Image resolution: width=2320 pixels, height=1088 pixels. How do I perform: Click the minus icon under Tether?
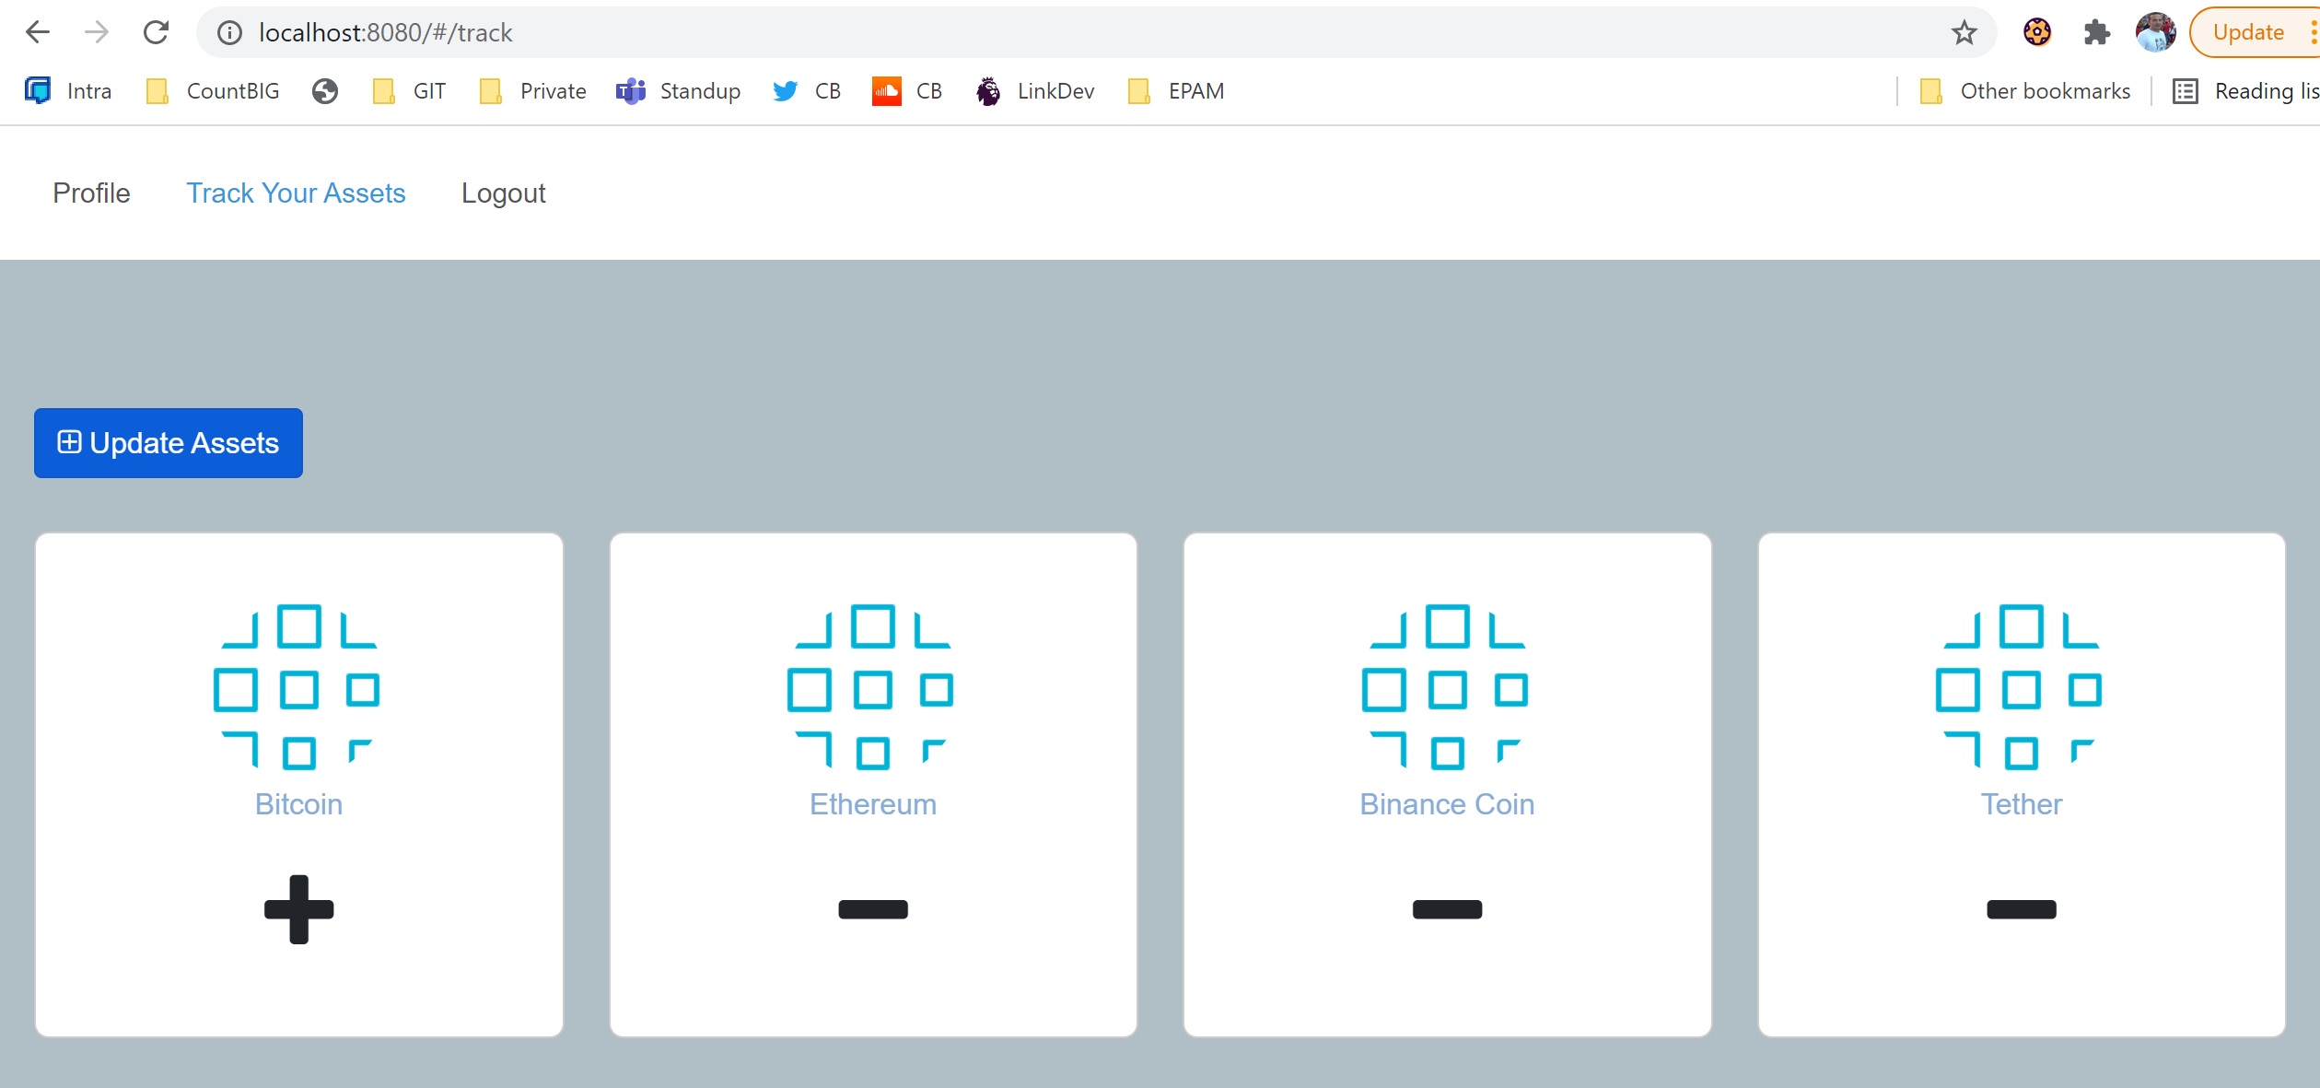pyautogui.click(x=2020, y=909)
